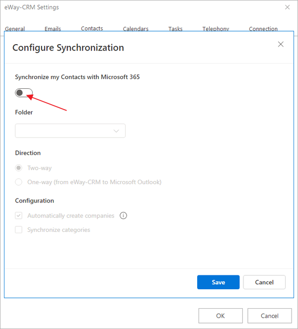Switch to the Tasks tab

coord(175,29)
